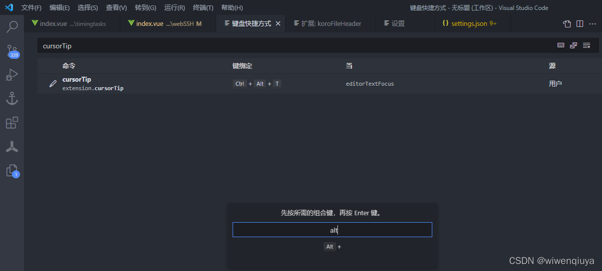Click the key combination input showing alt
Screen dimensions: 602x271
(x=332, y=230)
